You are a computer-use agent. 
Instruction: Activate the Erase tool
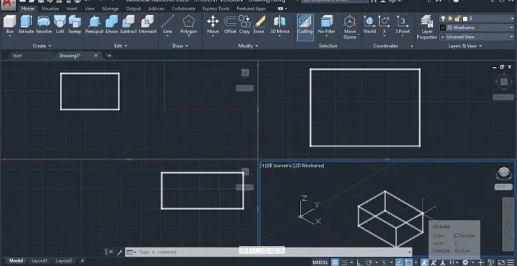[x=258, y=25]
